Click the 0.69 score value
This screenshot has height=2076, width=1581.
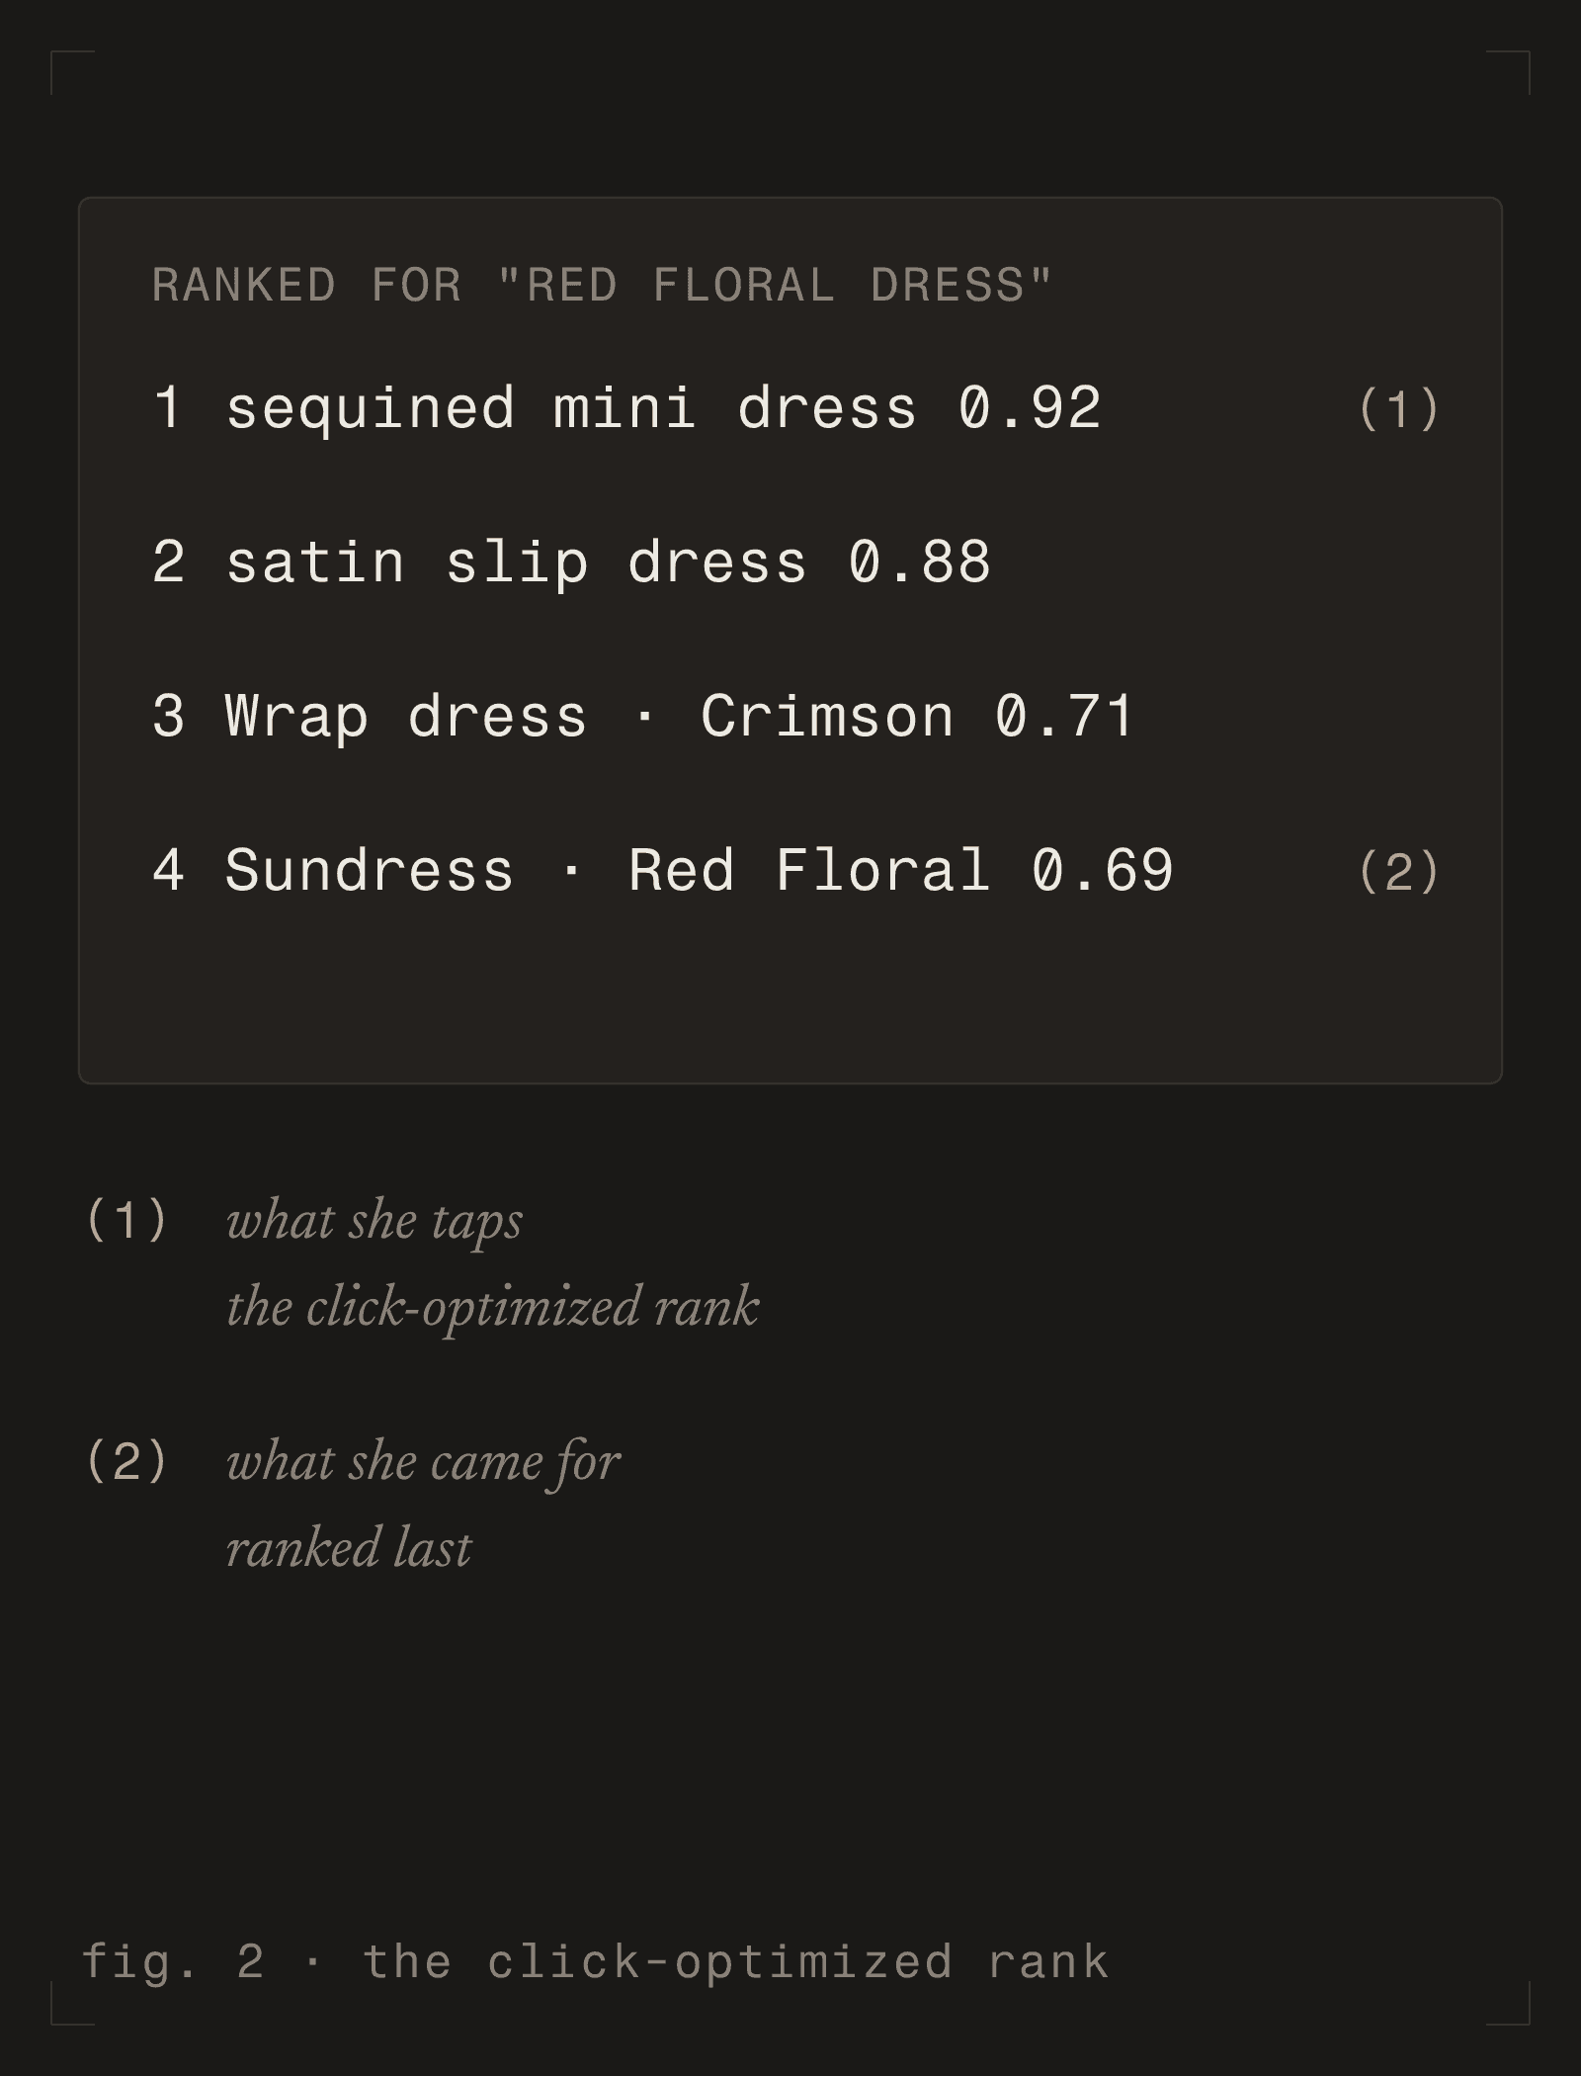(x=1103, y=871)
